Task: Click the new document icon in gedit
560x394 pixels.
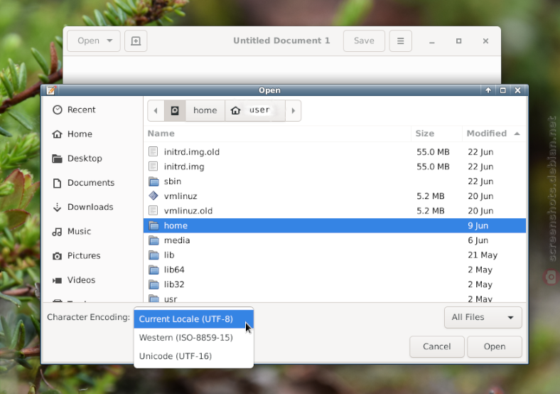Action: [x=136, y=41]
